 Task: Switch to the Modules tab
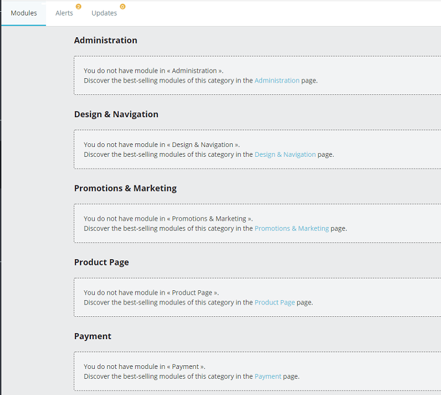point(24,13)
